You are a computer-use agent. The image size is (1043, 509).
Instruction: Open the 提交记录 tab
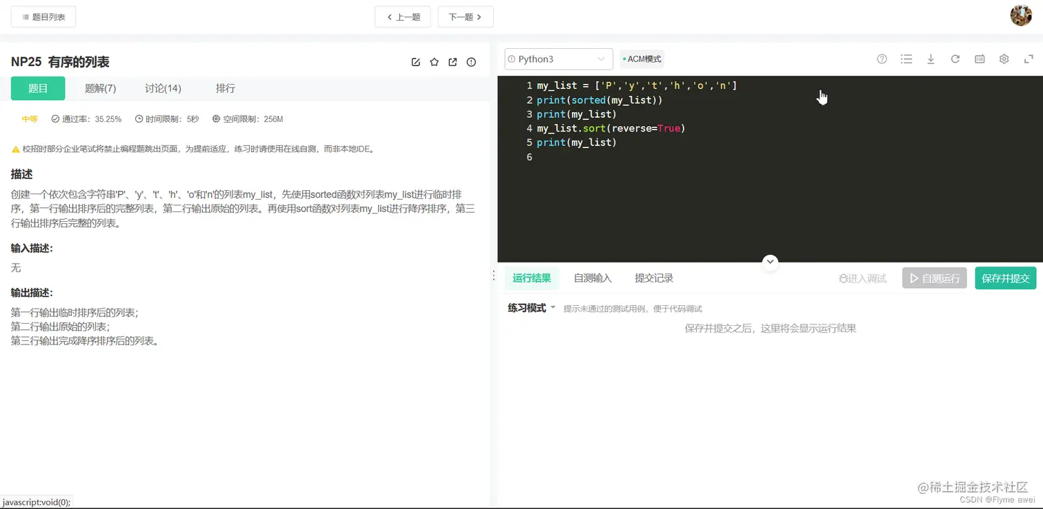pos(653,278)
